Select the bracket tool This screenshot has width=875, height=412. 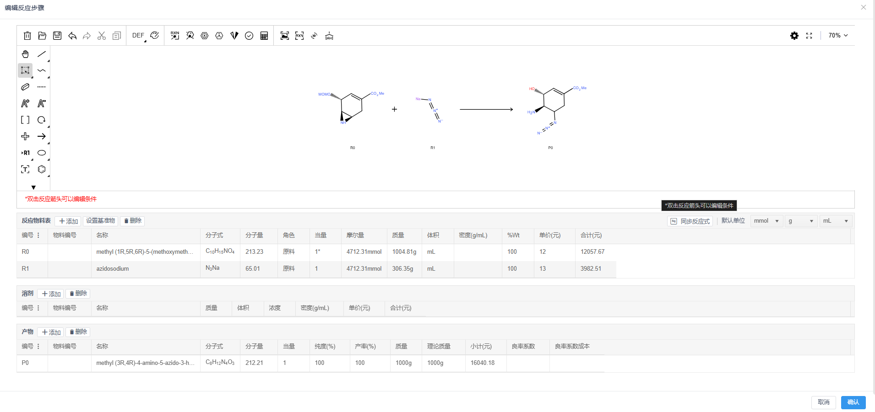tap(25, 120)
